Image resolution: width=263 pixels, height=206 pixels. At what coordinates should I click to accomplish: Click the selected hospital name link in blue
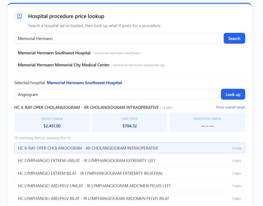point(84,83)
